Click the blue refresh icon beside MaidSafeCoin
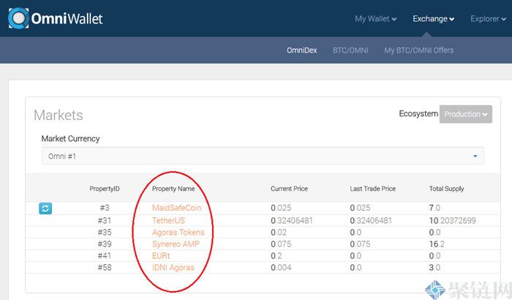 point(45,209)
